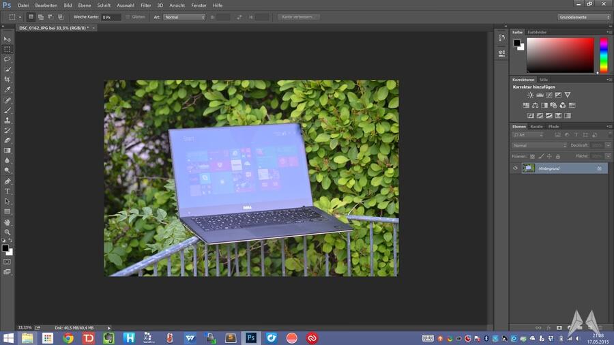Select the Crop tool

tap(8, 80)
